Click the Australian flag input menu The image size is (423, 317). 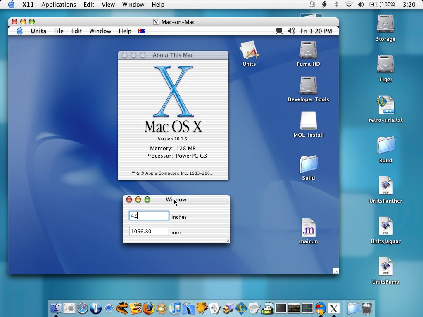pyautogui.click(x=142, y=31)
